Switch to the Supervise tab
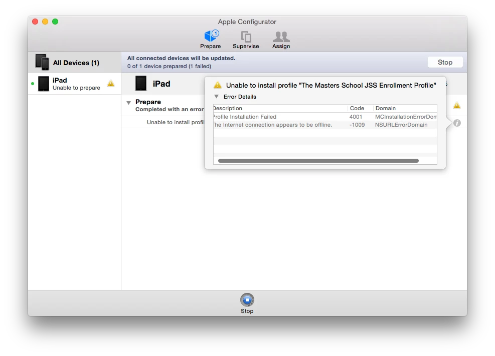 pos(246,40)
